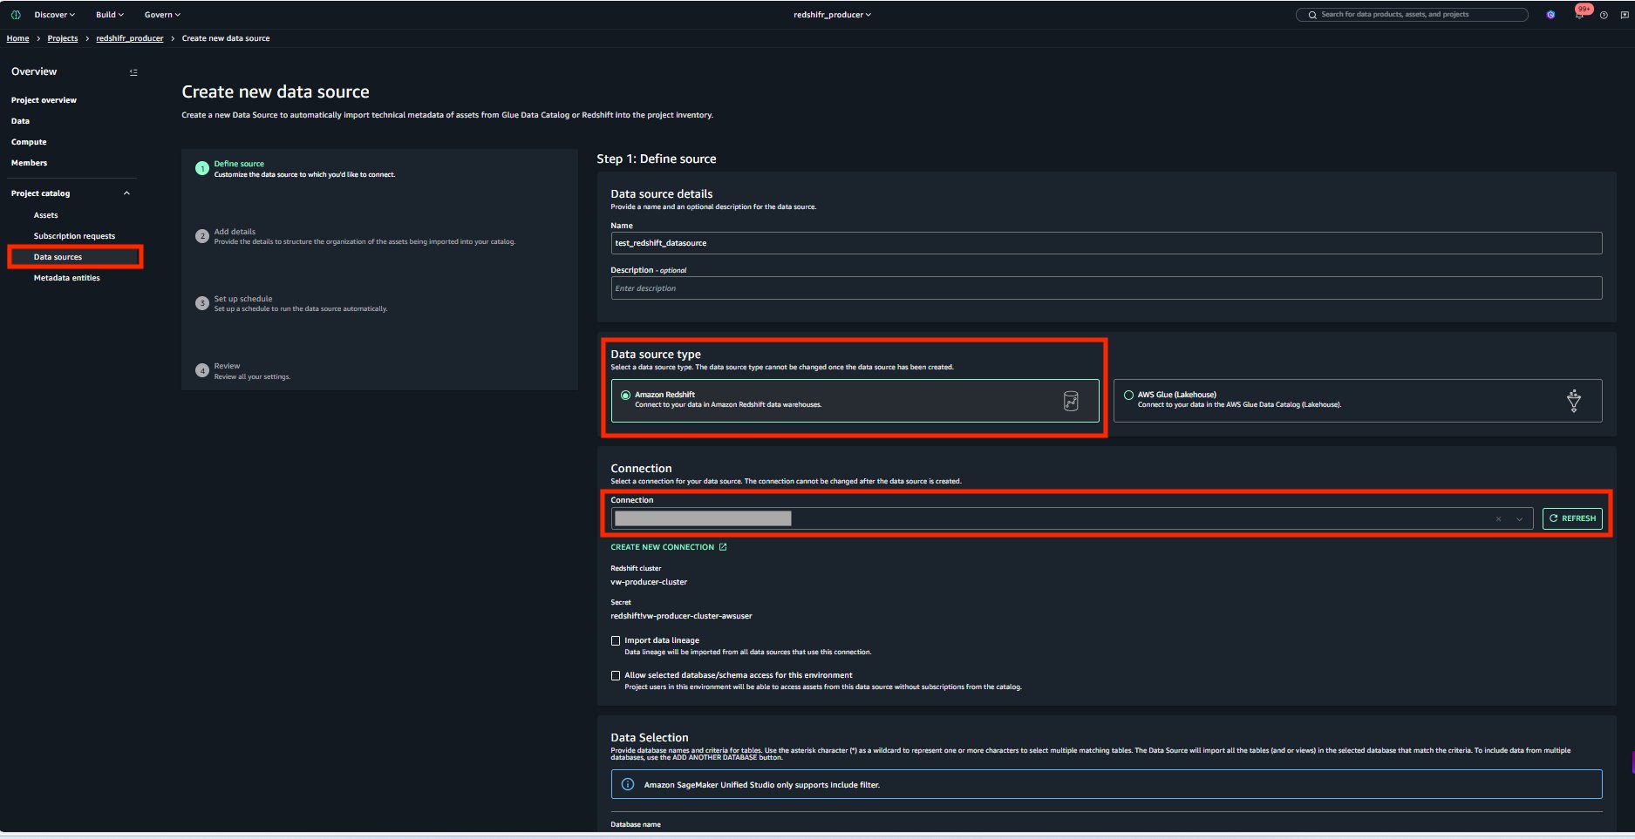Open the Amazon Q assistant icon
Viewport: 1635px width, 839px height.
pyautogui.click(x=1550, y=15)
